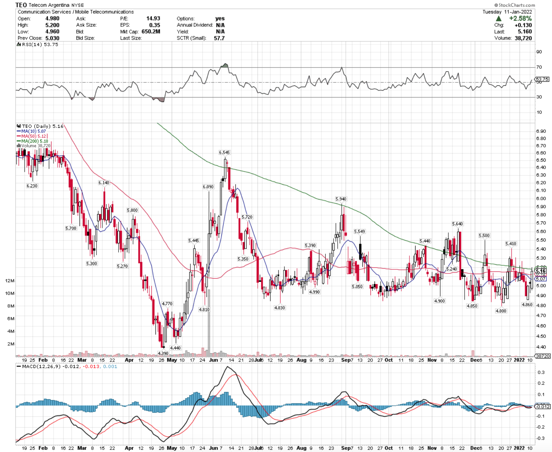Click the 5.07 MA axis tag
This screenshot has height=452, width=552.
tap(541, 279)
